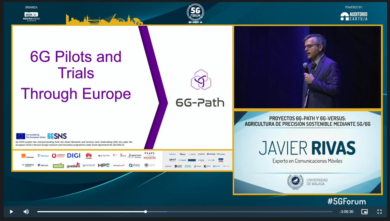The width and height of the screenshot is (390, 221).
Task: Click the 'Through Europe' slide text
Action: pyautogui.click(x=76, y=94)
